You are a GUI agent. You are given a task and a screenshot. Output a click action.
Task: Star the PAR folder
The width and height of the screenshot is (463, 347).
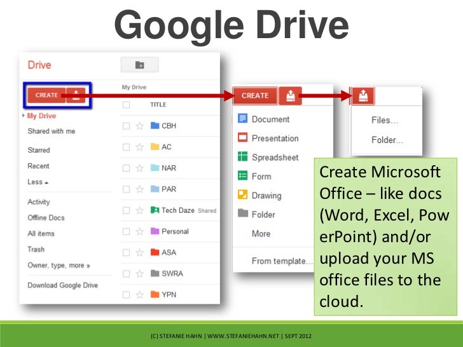coord(140,189)
